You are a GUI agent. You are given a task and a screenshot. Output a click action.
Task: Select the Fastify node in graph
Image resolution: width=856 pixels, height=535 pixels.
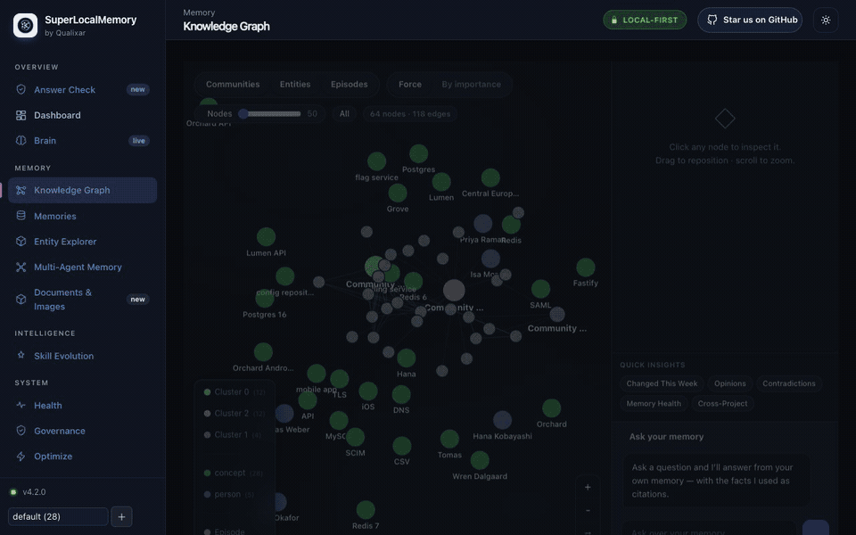(586, 267)
